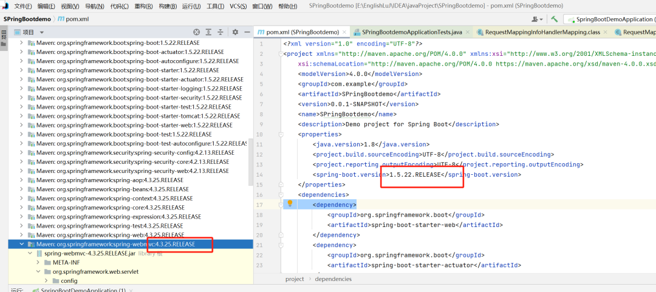Click the locate-opened-file target icon in project panel

197,32
